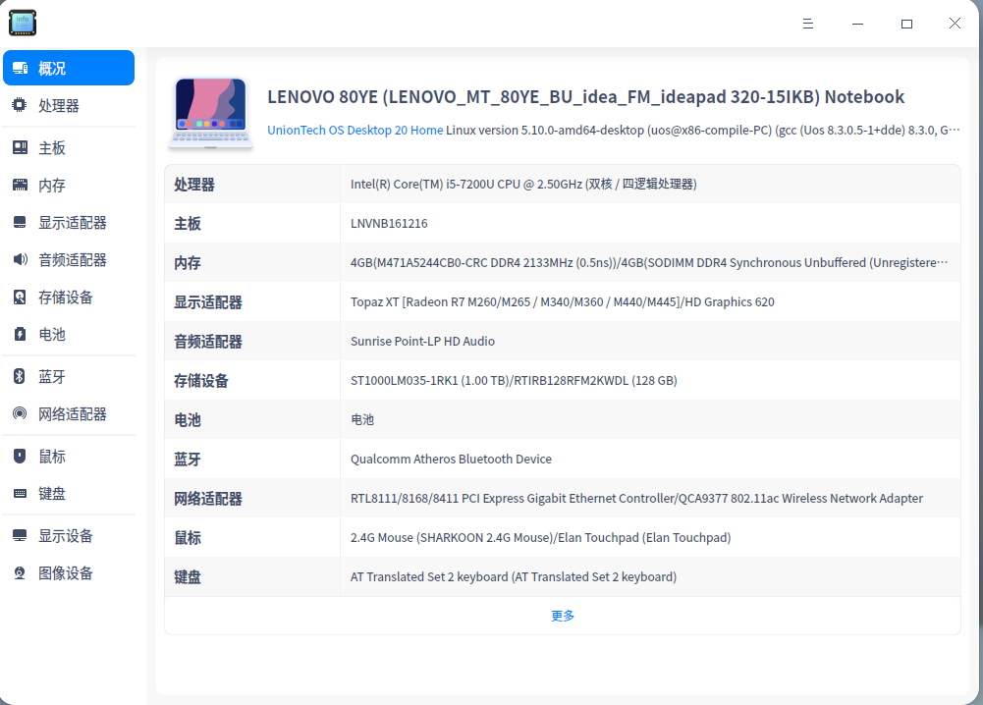Click the Qualcomm Atheros Bluetooth Device value
The image size is (983, 705).
(x=452, y=460)
